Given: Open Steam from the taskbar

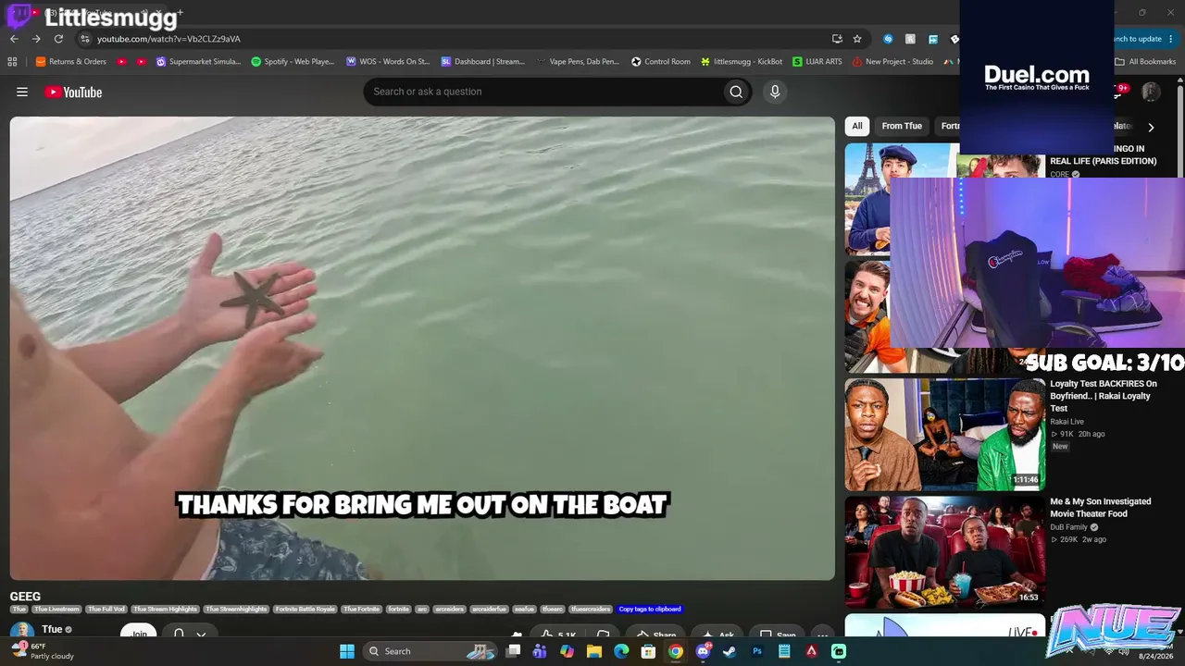Looking at the screenshot, I should tap(730, 651).
